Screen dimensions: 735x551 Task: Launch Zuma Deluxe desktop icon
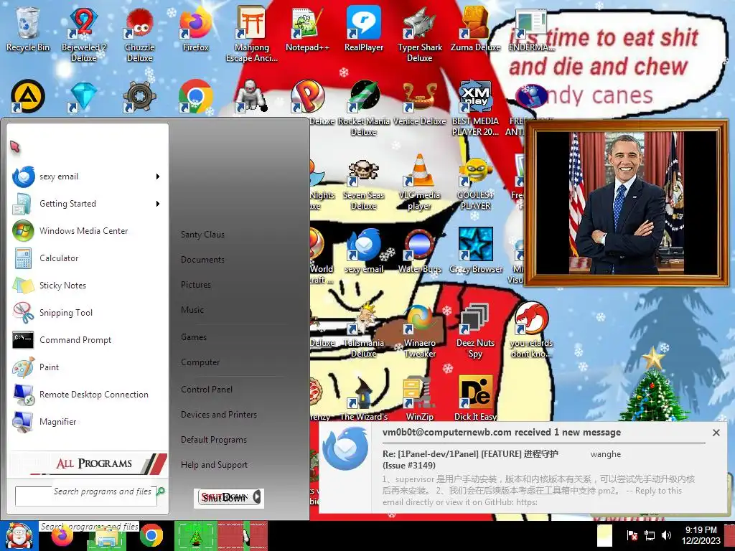point(475,29)
